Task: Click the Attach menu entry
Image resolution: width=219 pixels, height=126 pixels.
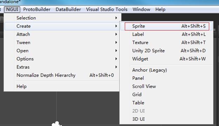Action: [62, 34]
